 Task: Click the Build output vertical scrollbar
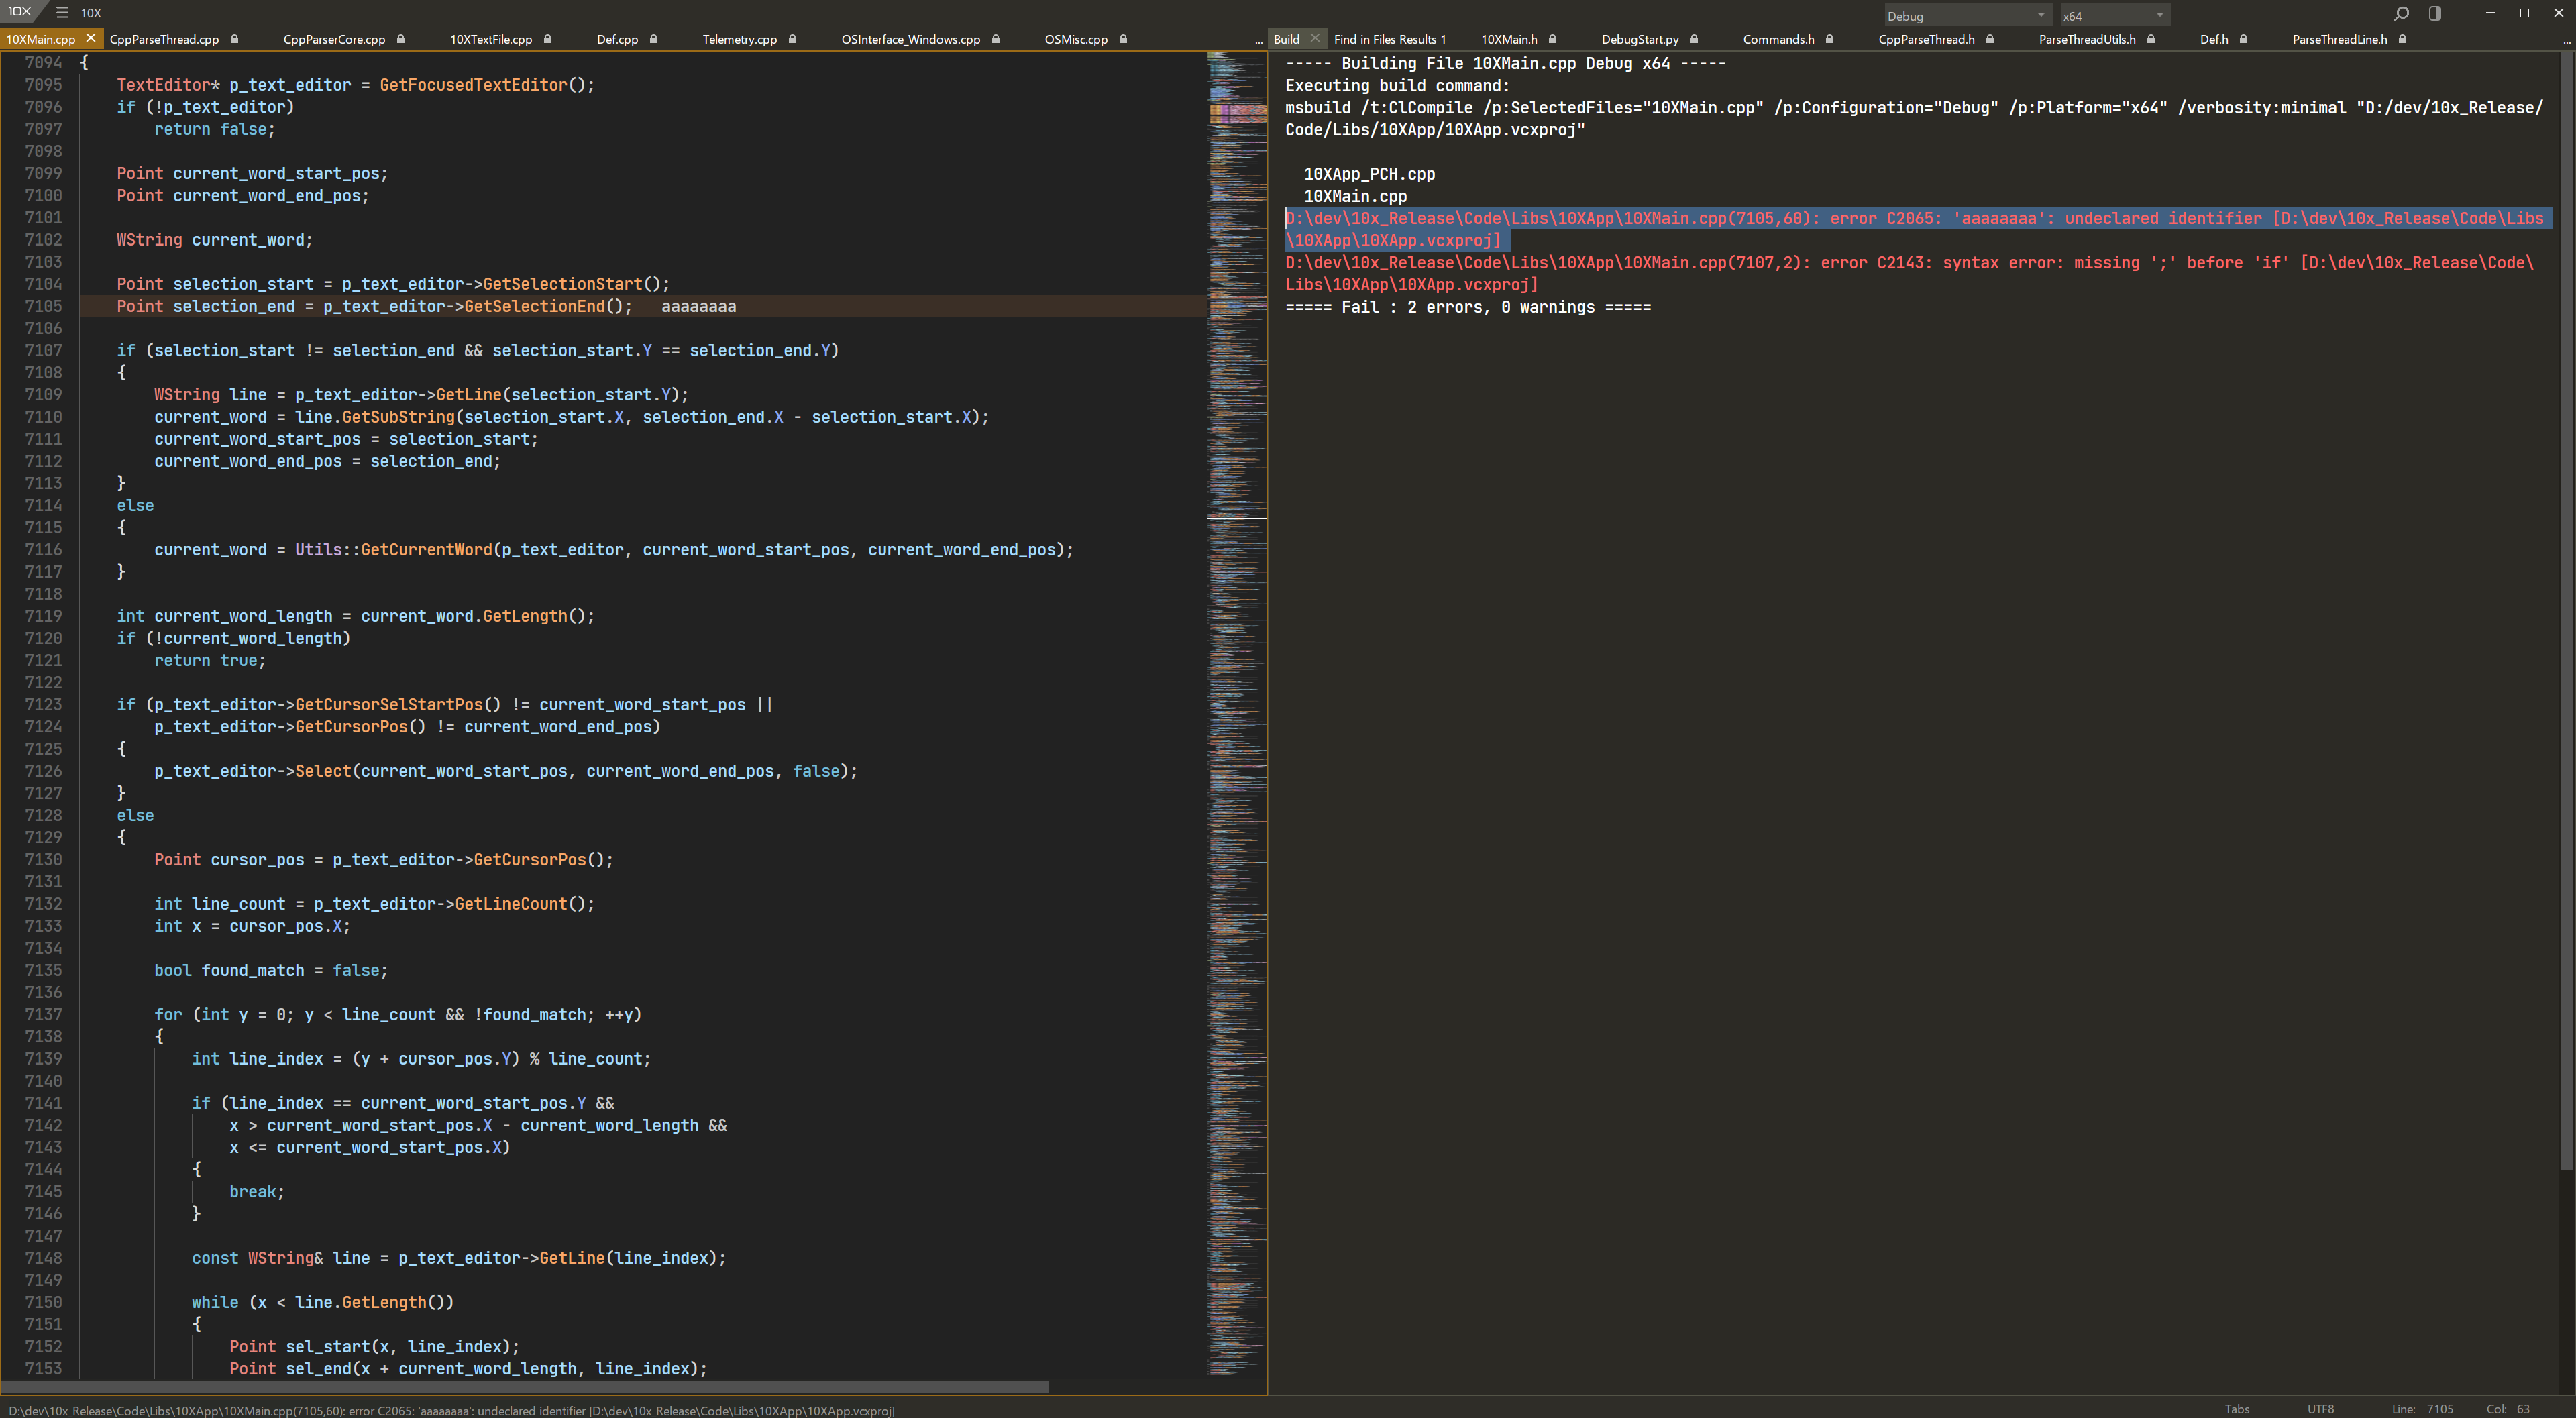[2567, 612]
